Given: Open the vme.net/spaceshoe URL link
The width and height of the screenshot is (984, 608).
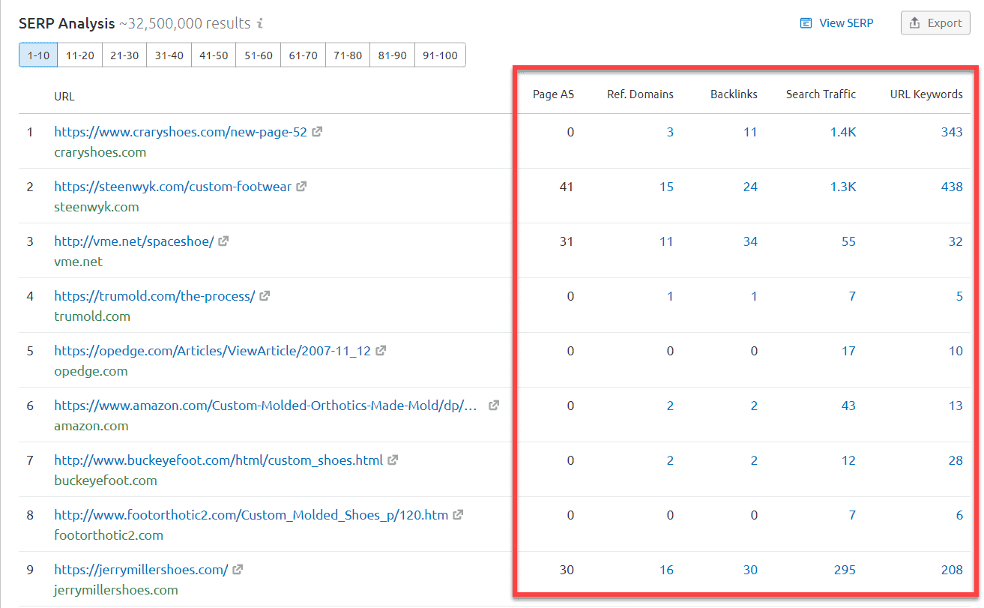Looking at the screenshot, I should click(133, 241).
